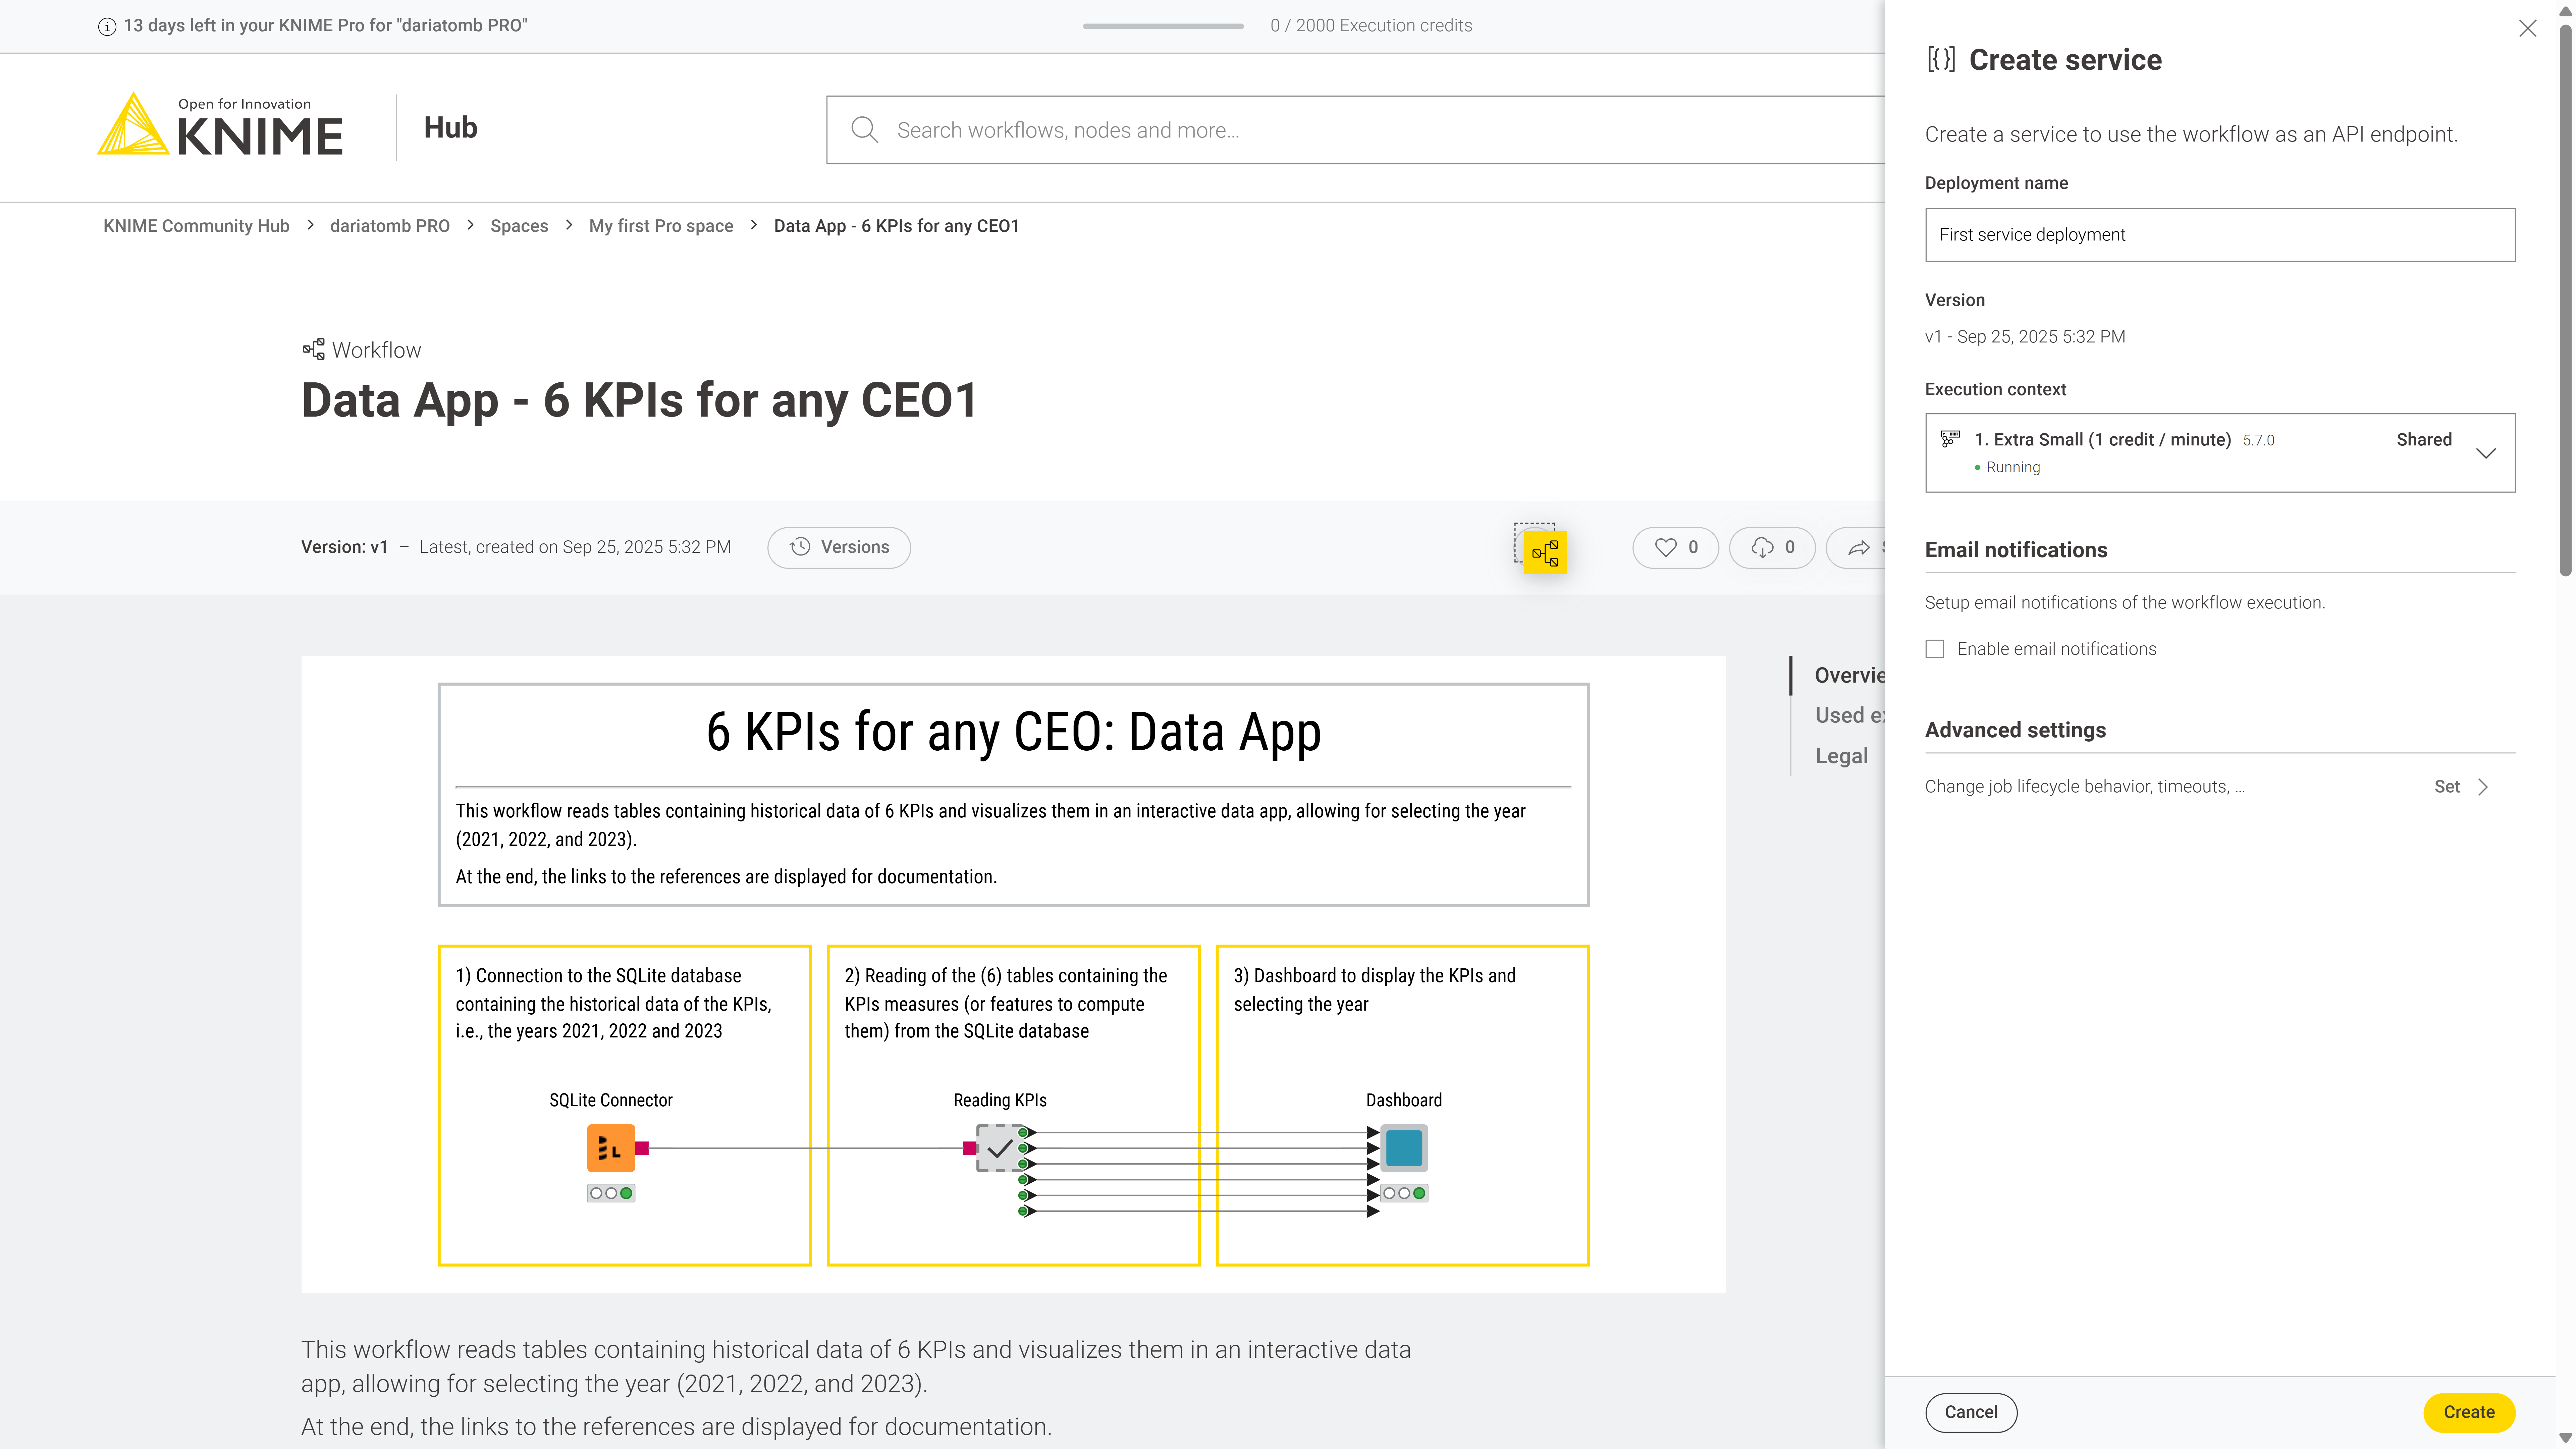Click the execution credits progress bar
Screen dimensions: 2576x1449
(x=1163, y=26)
